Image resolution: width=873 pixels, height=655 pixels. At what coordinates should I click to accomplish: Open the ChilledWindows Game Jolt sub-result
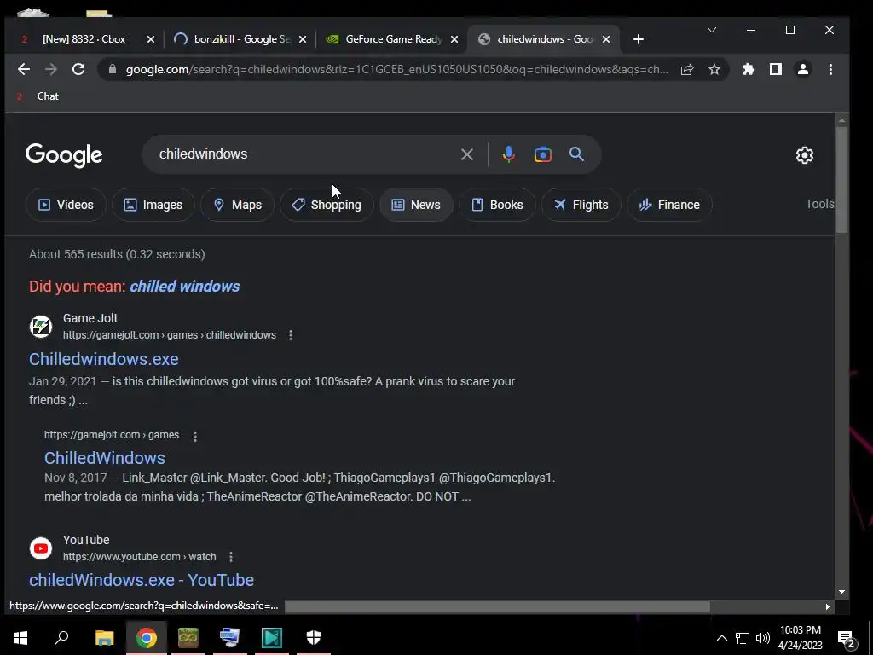tap(105, 458)
